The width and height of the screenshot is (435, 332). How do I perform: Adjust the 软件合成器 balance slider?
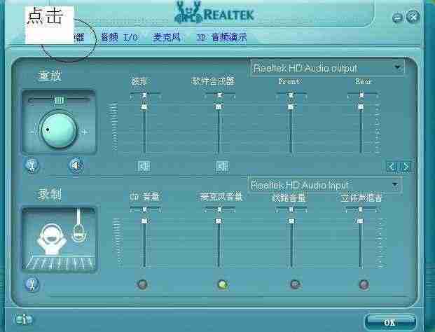tap(219, 95)
